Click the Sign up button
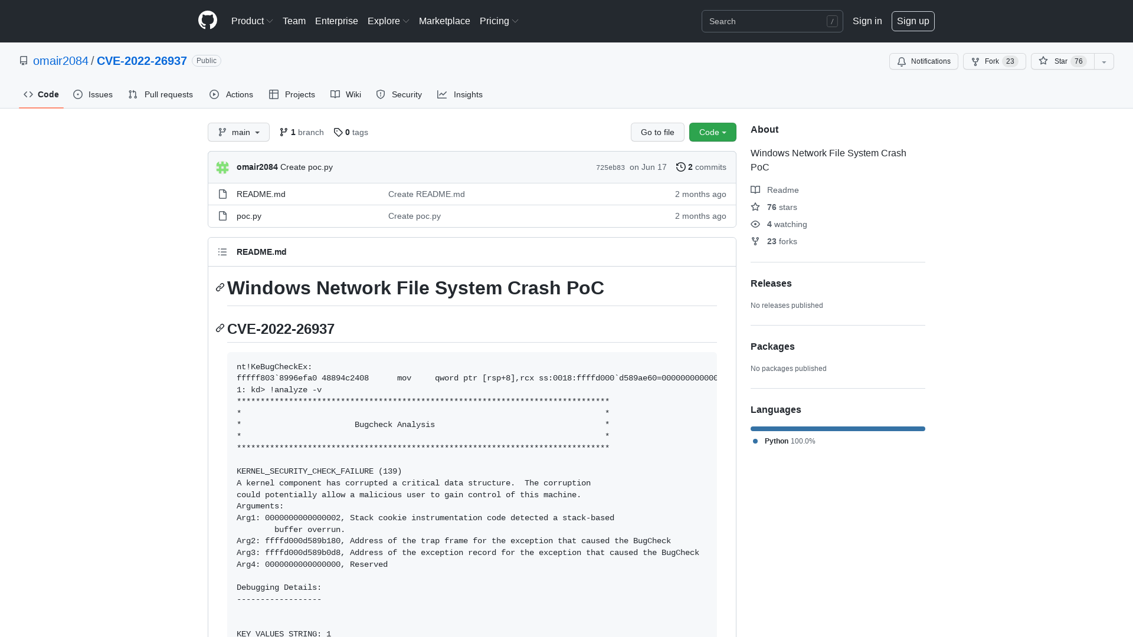This screenshot has height=637, width=1133. (x=913, y=21)
